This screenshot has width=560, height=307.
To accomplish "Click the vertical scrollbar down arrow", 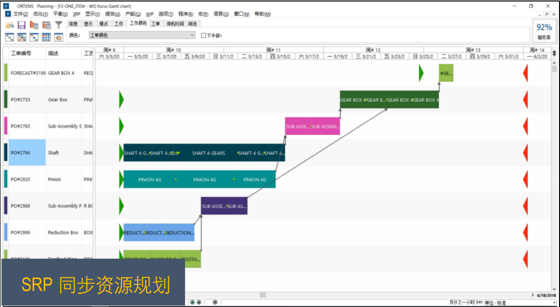I will (554, 289).
